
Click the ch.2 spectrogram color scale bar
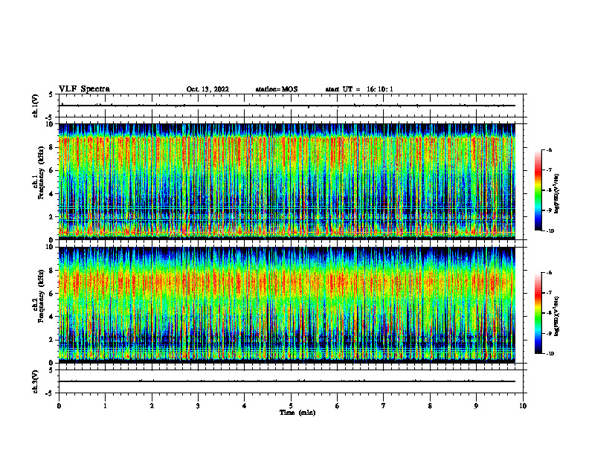click(x=538, y=313)
